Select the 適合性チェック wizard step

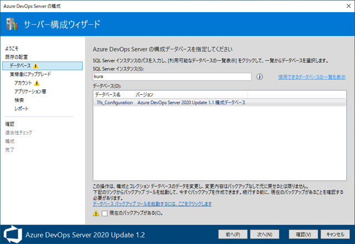point(18,133)
